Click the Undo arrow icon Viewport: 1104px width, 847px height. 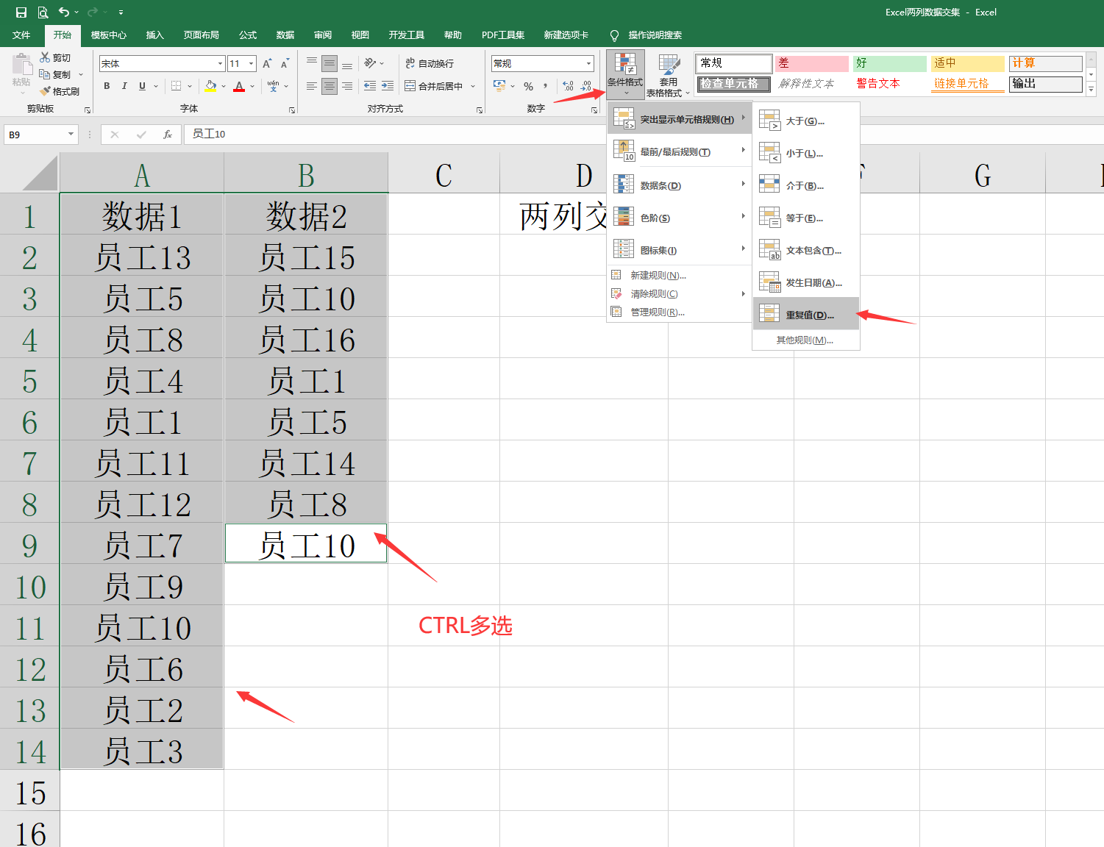click(64, 12)
